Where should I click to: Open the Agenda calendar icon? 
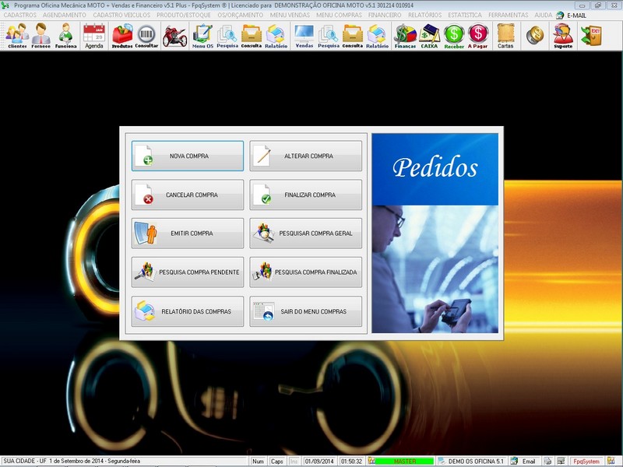94,36
